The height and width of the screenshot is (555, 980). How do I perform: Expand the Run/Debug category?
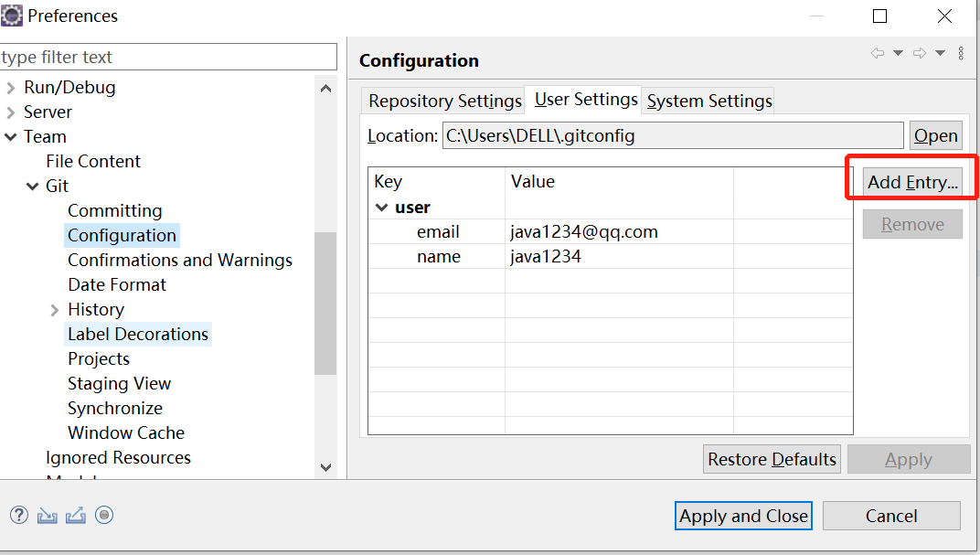(x=11, y=88)
